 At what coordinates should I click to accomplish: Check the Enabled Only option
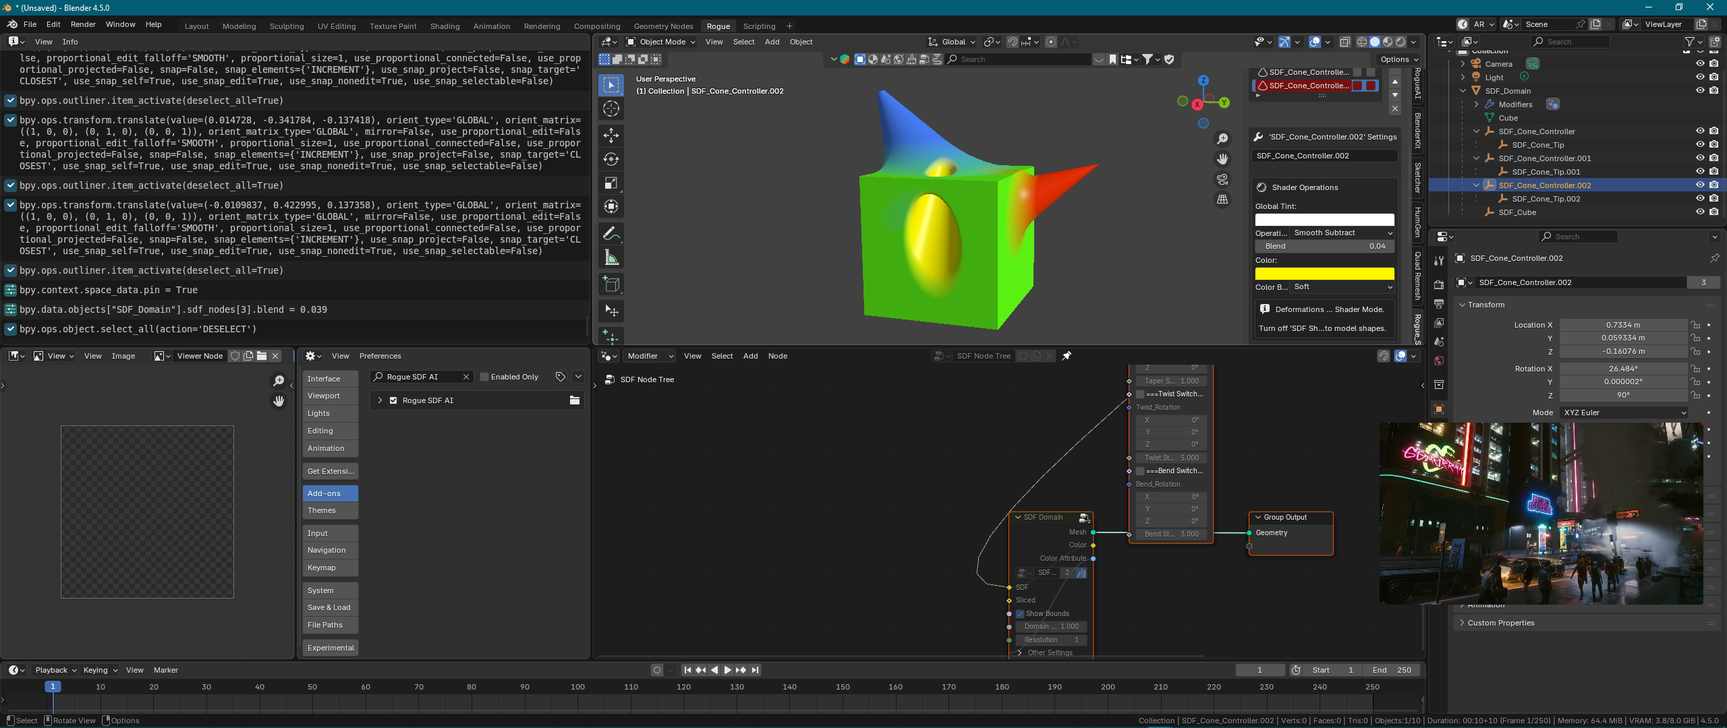pyautogui.click(x=484, y=377)
